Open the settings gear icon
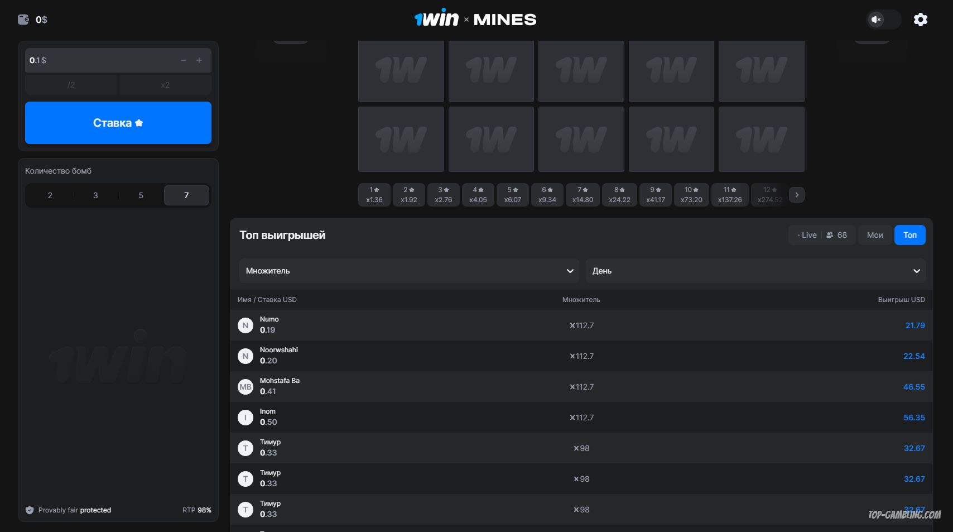Screen dimensions: 953x532 click(x=921, y=20)
